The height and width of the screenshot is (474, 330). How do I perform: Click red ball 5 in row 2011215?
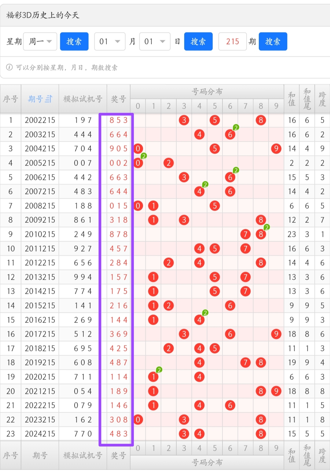pyautogui.click(x=215, y=248)
